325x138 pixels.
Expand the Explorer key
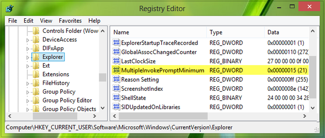[x=28, y=58]
